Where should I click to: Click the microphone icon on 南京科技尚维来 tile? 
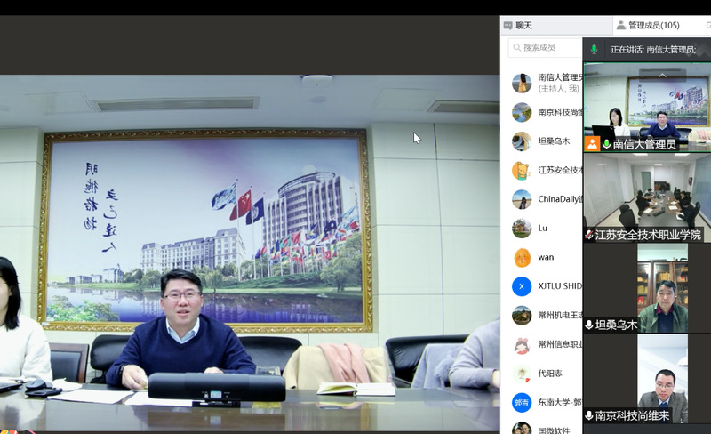point(589,415)
